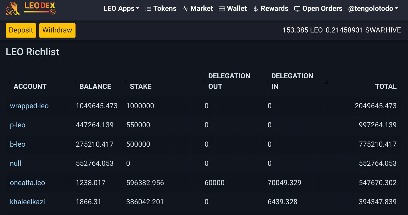Select khaleelkazi delegation in 6439.328

pos(282,202)
